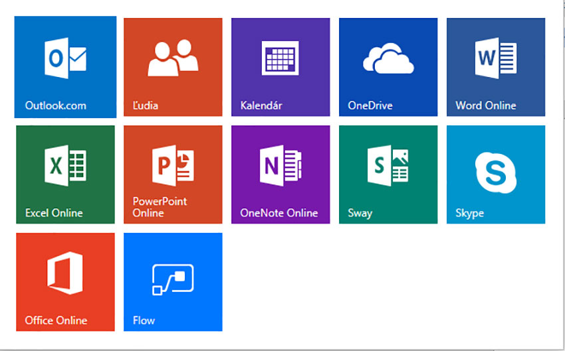Screen dimensions: 565x351
Task: Open the OneDrive cloud tile
Action: [388, 67]
